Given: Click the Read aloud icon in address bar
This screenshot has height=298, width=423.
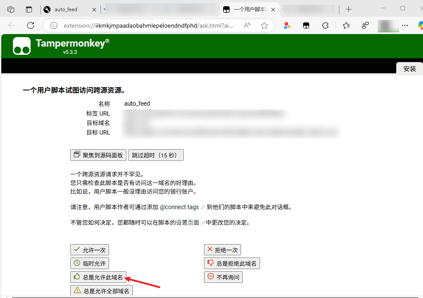Looking at the screenshot, I should (247, 25).
